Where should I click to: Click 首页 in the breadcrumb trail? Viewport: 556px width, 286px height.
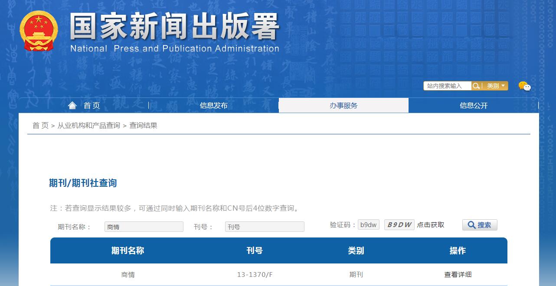point(40,125)
